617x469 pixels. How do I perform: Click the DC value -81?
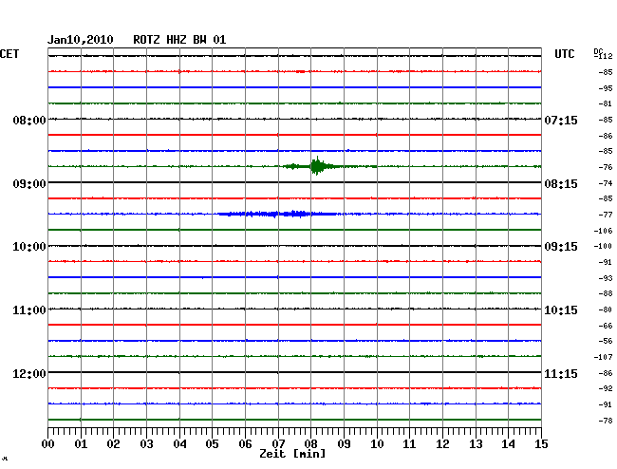[606, 103]
